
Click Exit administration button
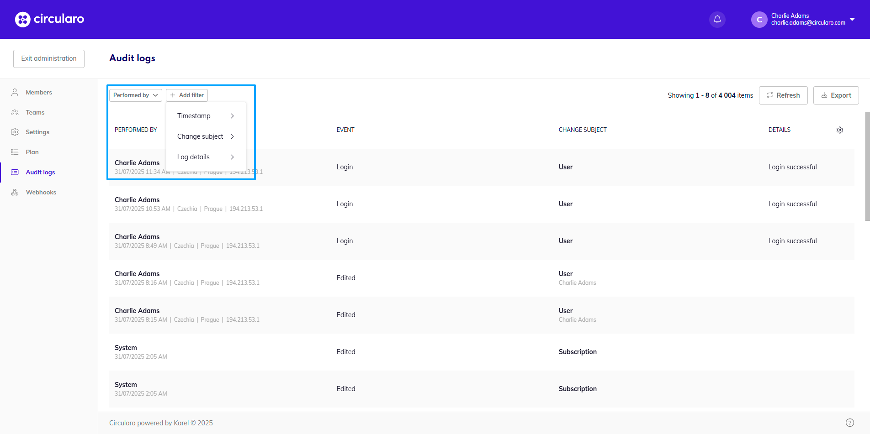[49, 58]
